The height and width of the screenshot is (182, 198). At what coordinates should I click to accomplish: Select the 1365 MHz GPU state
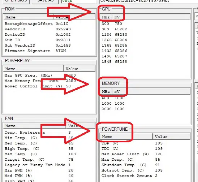[x=145, y=45]
